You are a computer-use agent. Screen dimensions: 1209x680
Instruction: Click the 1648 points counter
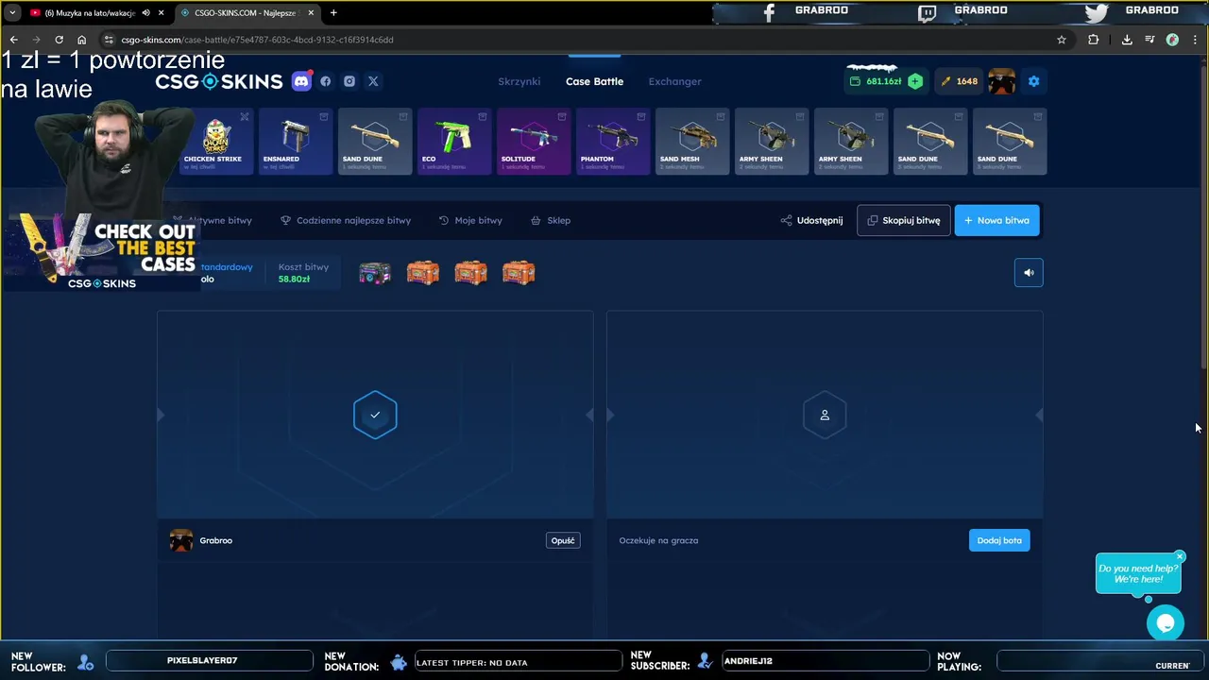tap(959, 81)
